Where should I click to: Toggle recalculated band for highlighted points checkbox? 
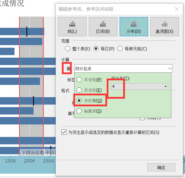point(64,132)
